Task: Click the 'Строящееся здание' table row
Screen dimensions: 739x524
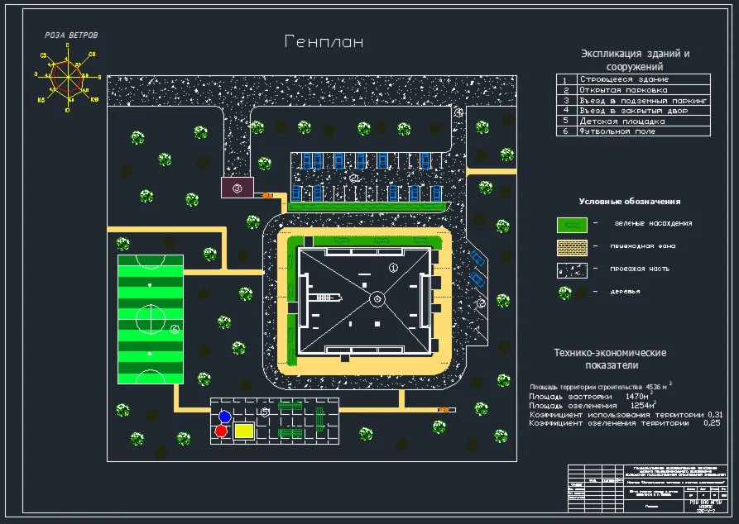Action: tap(633, 79)
